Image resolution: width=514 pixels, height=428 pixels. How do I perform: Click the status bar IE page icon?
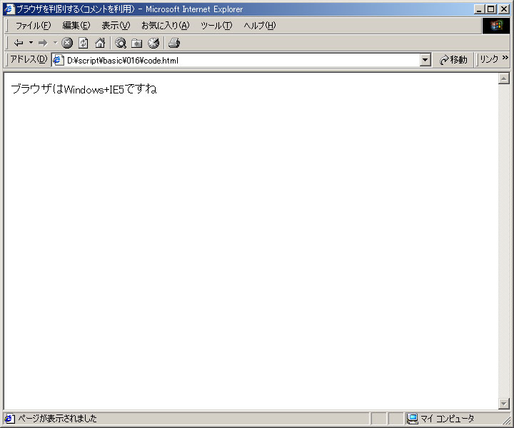(9, 419)
